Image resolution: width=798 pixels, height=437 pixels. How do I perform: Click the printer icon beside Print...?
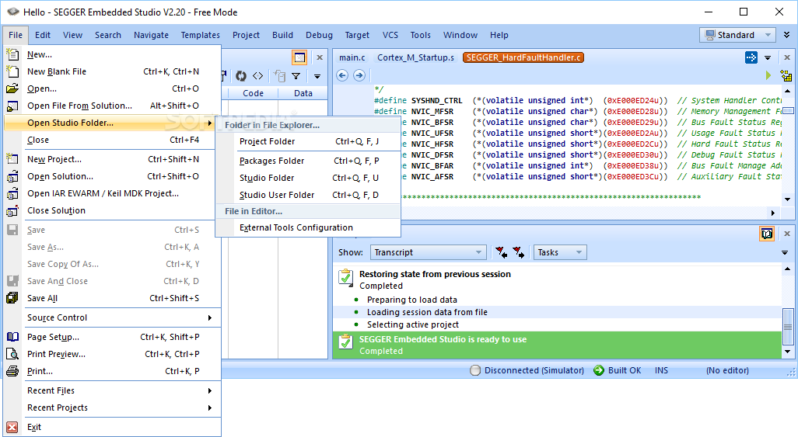[12, 371]
